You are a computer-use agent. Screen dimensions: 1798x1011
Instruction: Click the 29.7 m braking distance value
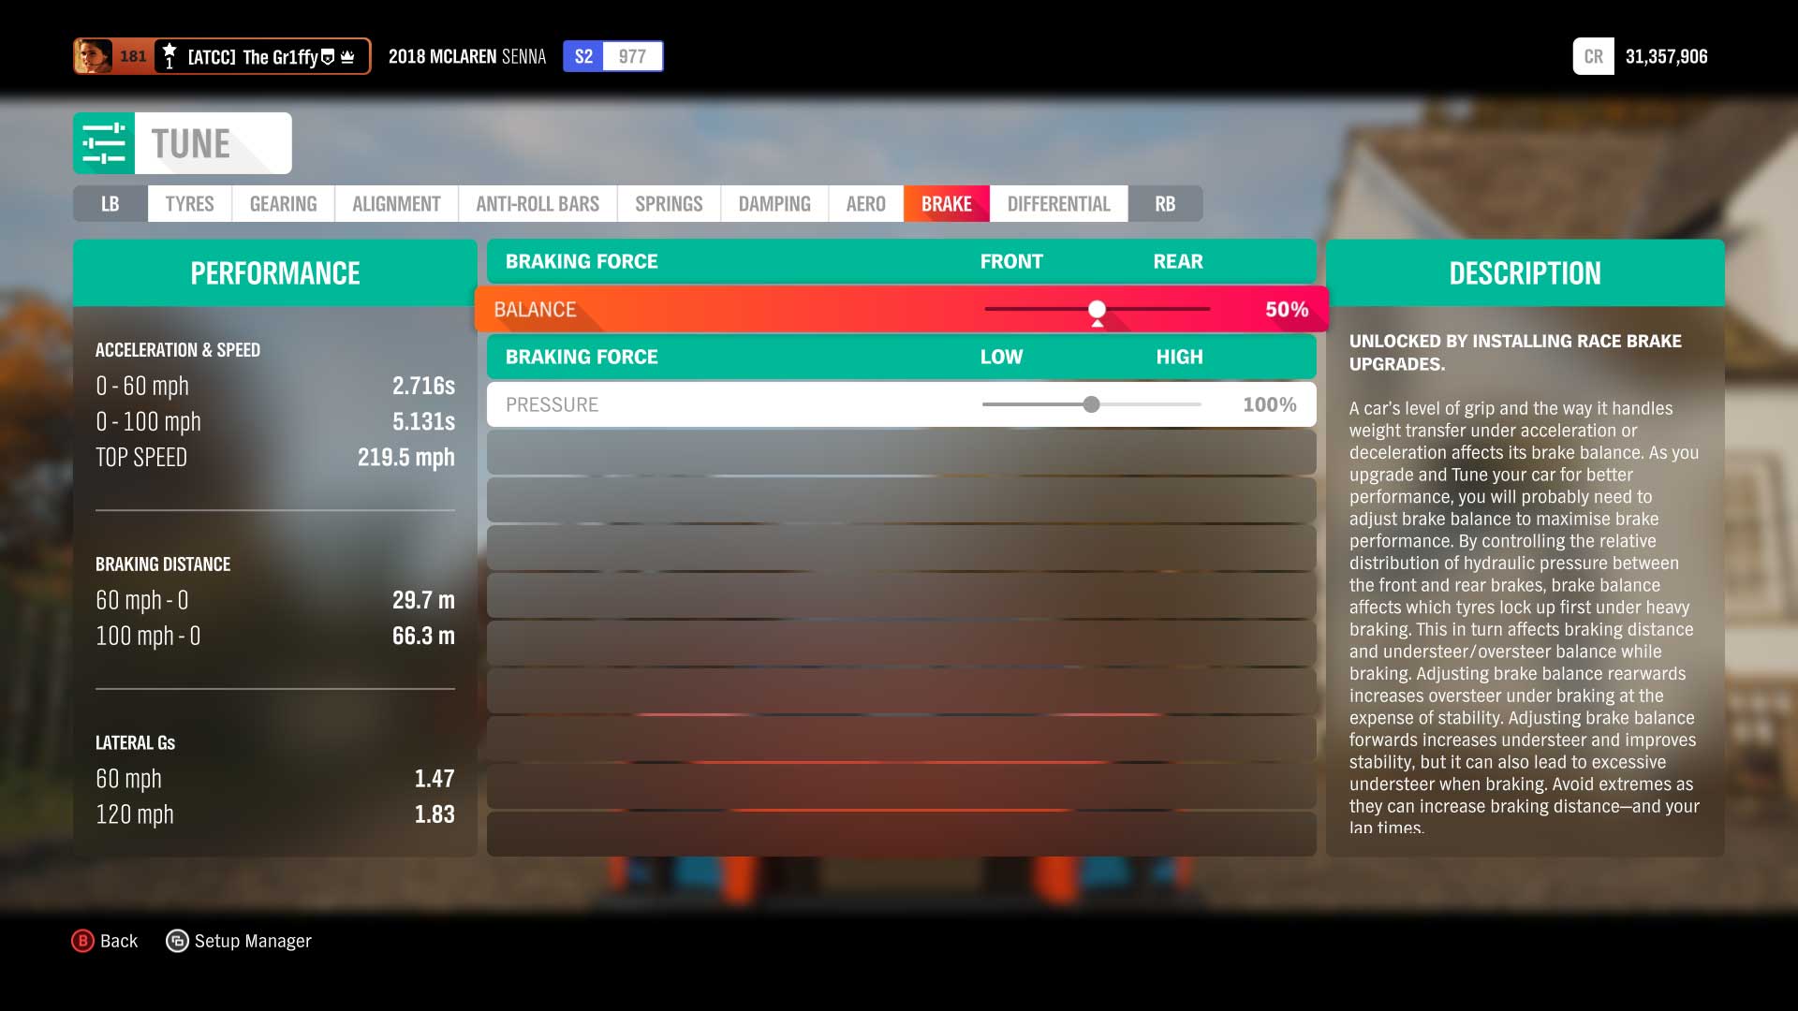(x=423, y=600)
